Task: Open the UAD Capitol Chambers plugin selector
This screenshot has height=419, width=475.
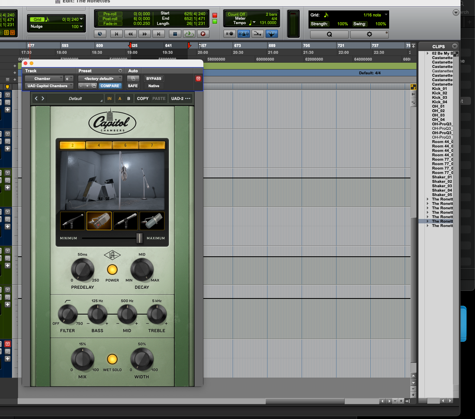Action: tap(49, 86)
